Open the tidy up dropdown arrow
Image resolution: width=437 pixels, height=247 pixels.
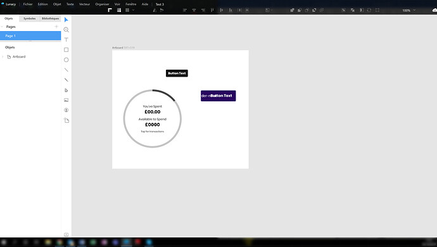pyautogui.click(x=272, y=10)
